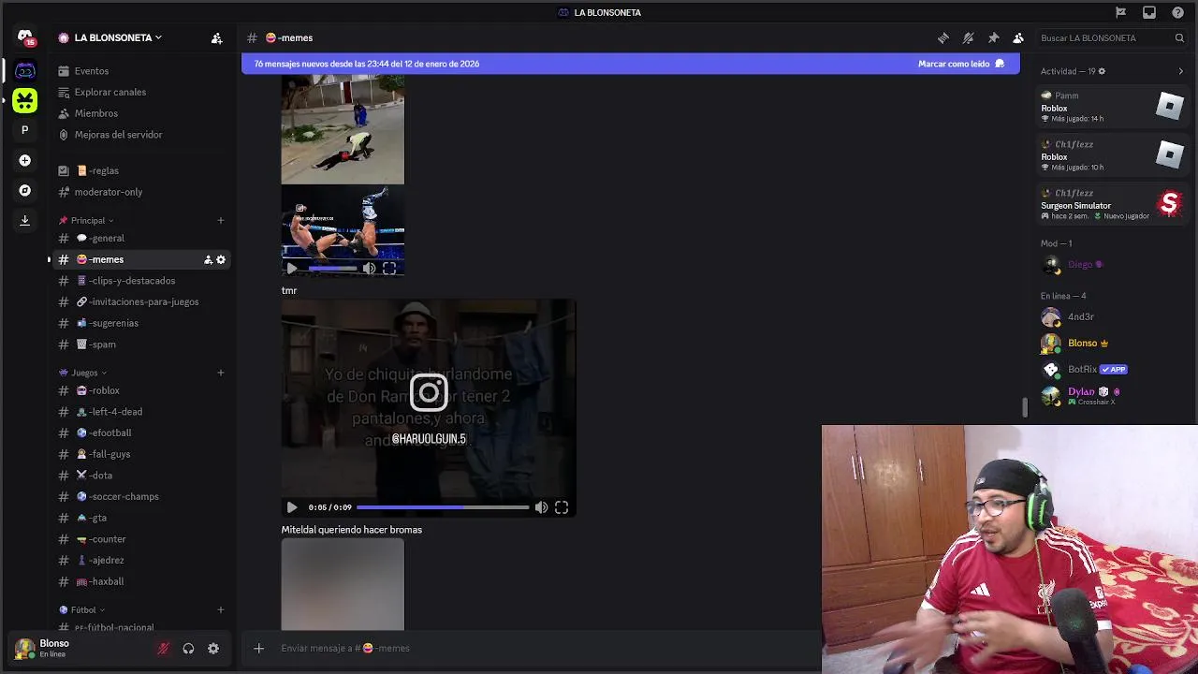Open Pamm Roblox activity card
The image size is (1198, 674).
tap(1113, 107)
